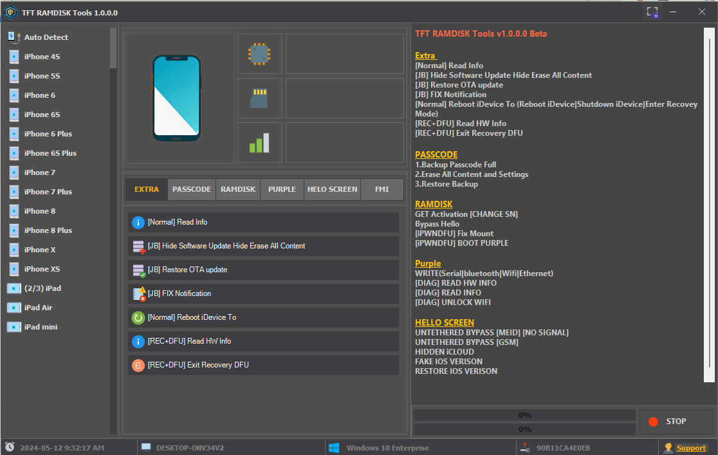This screenshot has width=718, height=455.
Task: Run [Normal] Reboot iDevice To action
Action: click(x=262, y=318)
